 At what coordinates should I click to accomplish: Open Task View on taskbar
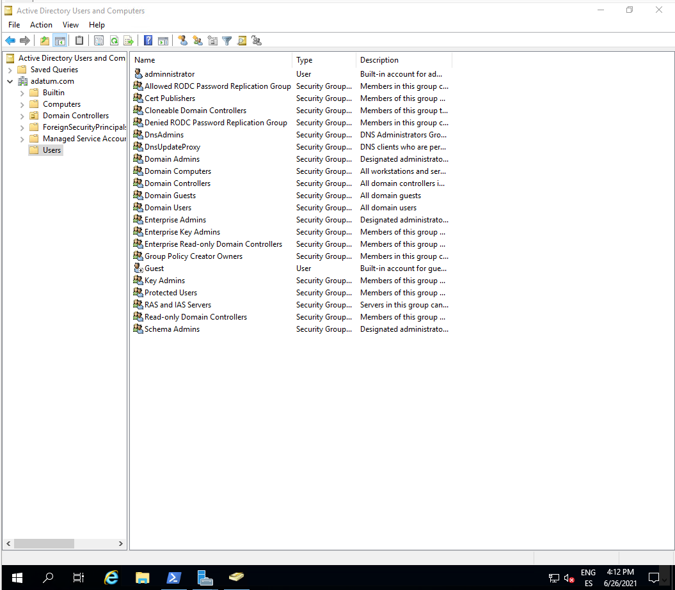[78, 577]
